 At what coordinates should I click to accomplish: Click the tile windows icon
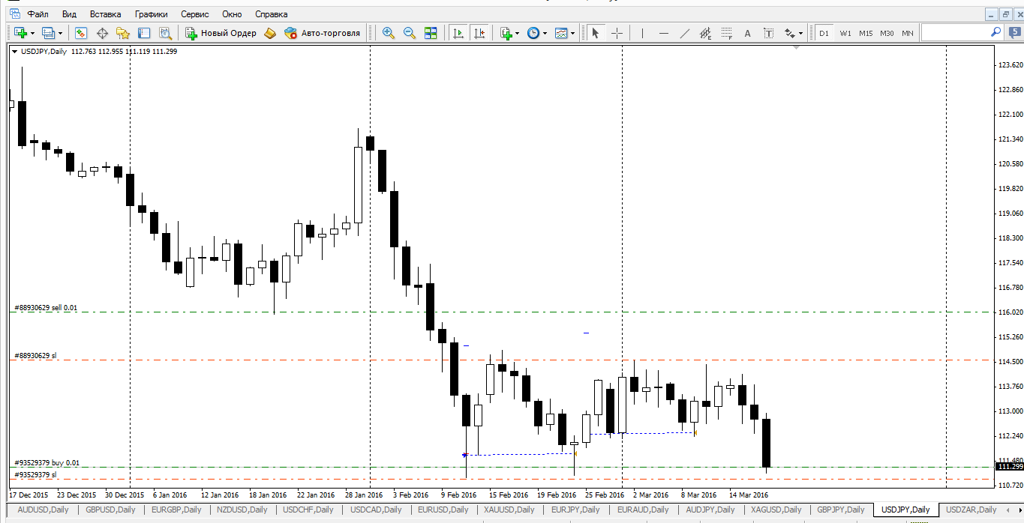(x=431, y=33)
